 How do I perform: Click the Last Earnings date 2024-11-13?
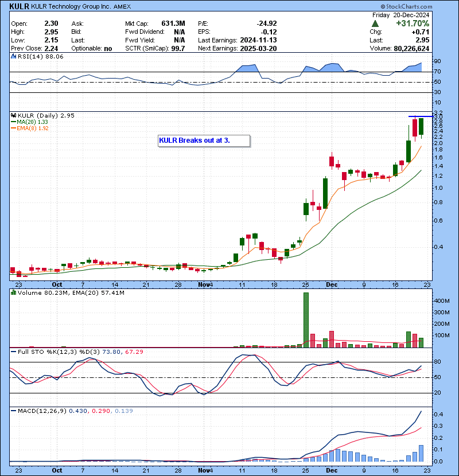258,40
